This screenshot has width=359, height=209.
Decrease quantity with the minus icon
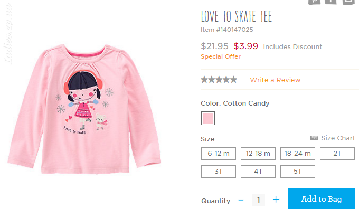(x=241, y=200)
